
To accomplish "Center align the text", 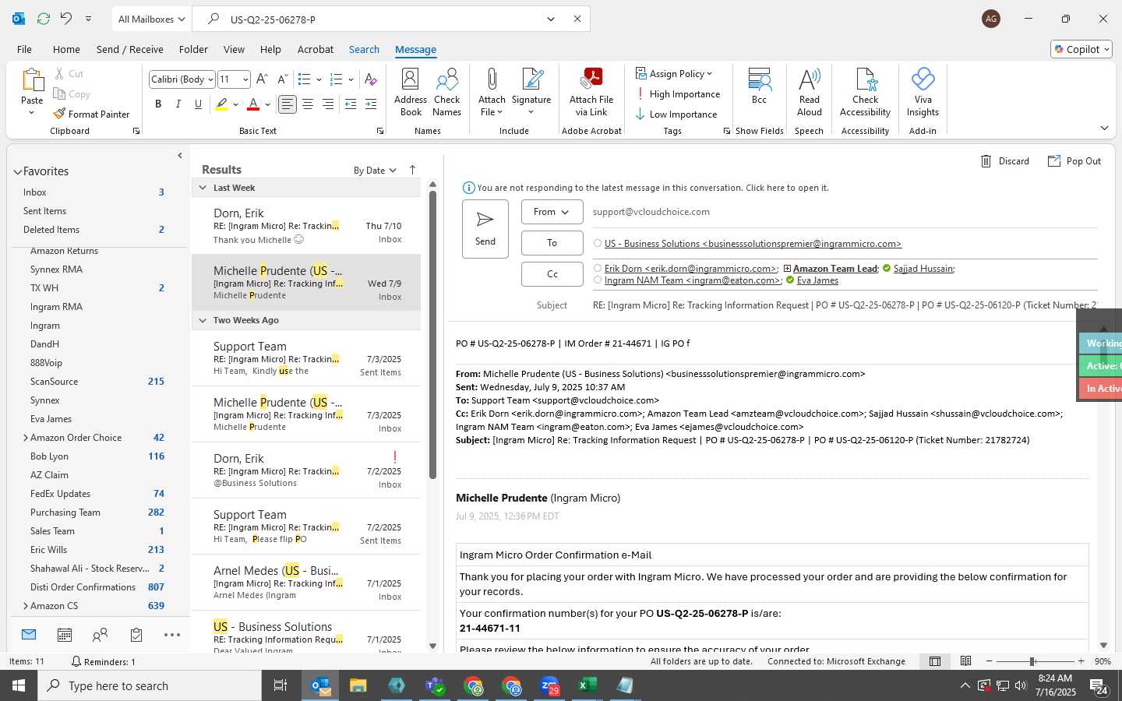I will [x=308, y=104].
